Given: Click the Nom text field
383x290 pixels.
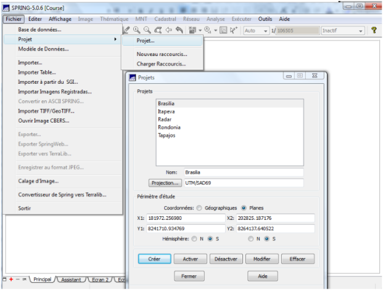Looking at the screenshot, I should click(243, 172).
